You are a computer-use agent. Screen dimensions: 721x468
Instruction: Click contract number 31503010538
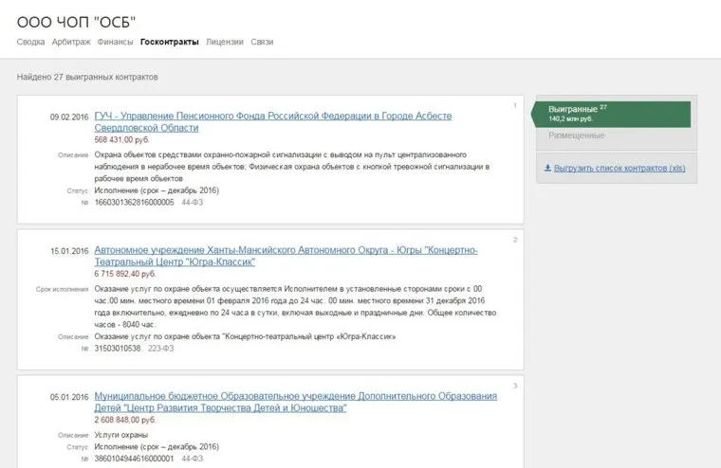(118, 348)
